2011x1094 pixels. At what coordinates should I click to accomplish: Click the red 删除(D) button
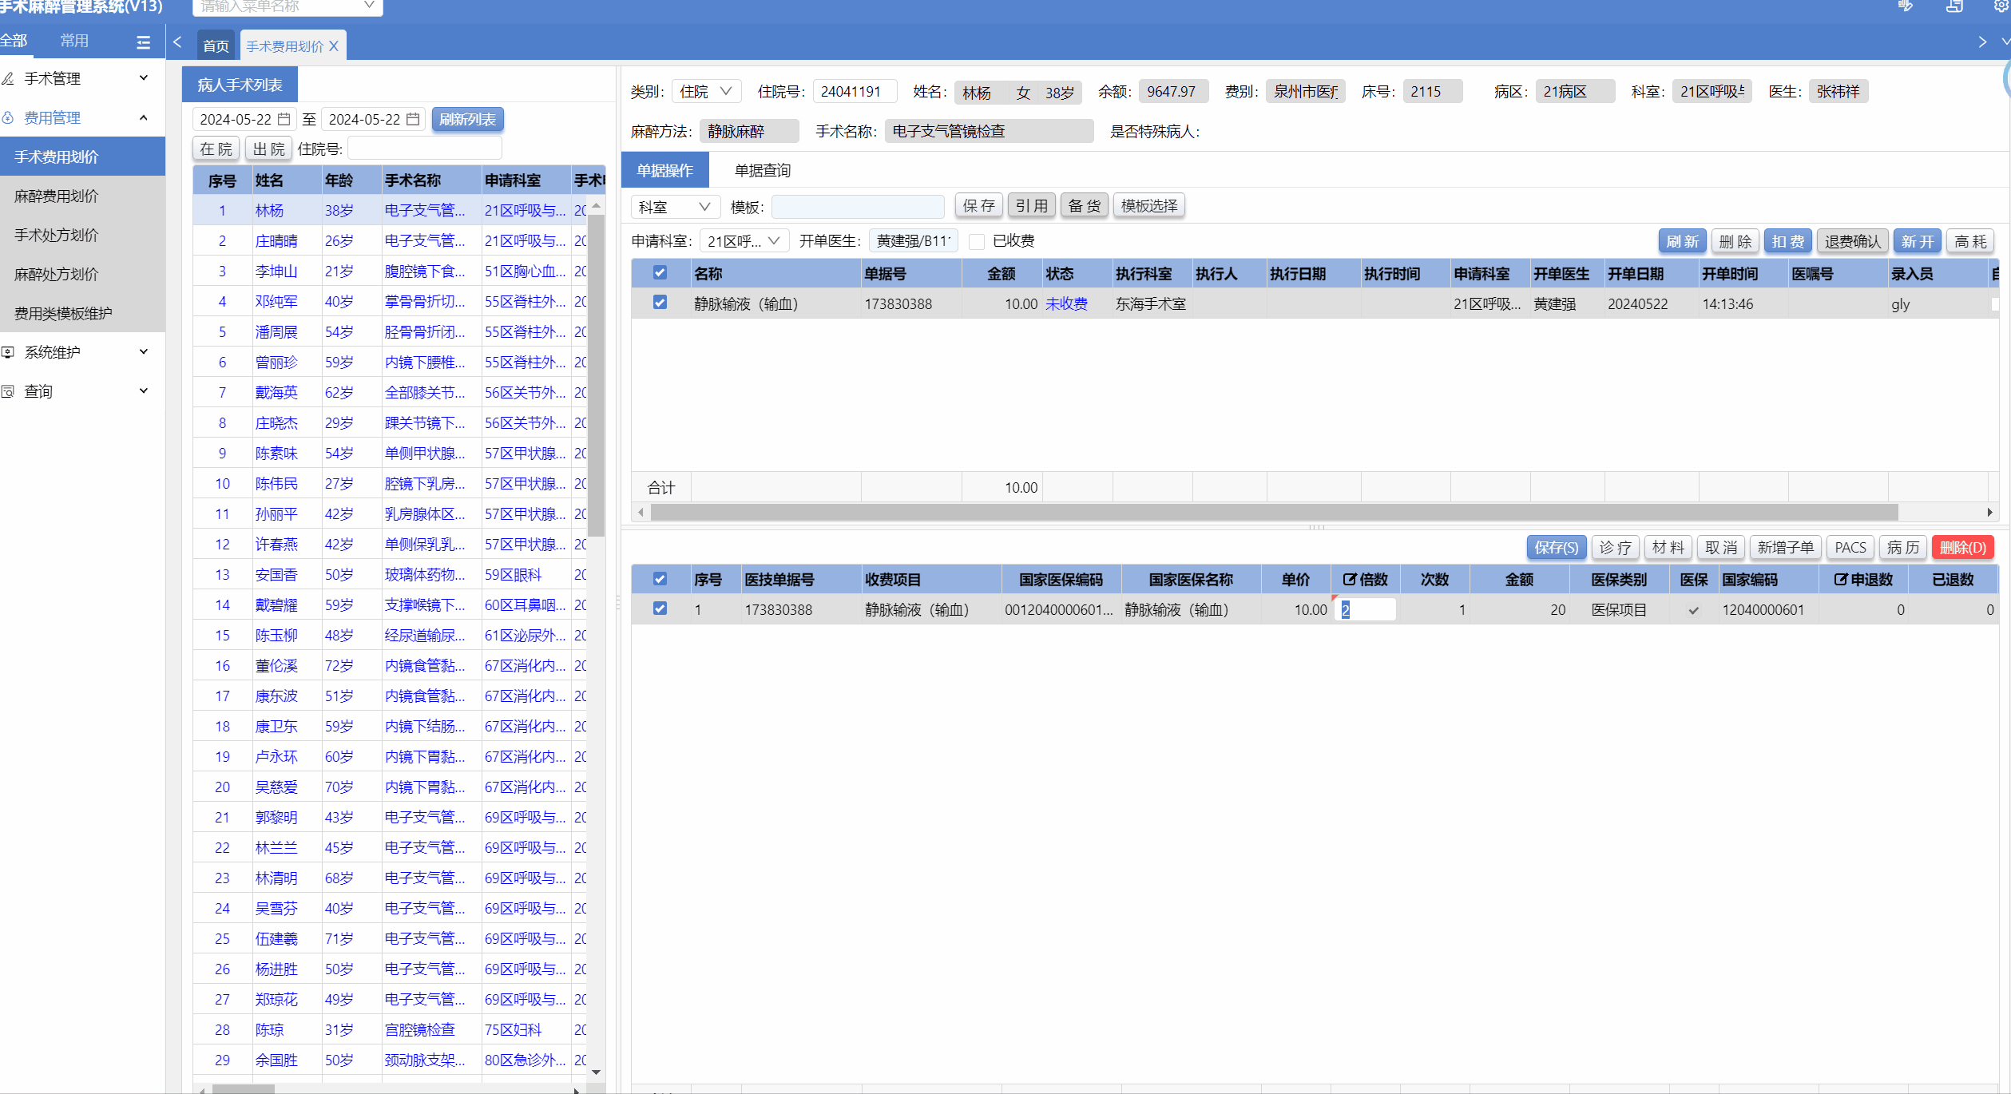click(1961, 547)
